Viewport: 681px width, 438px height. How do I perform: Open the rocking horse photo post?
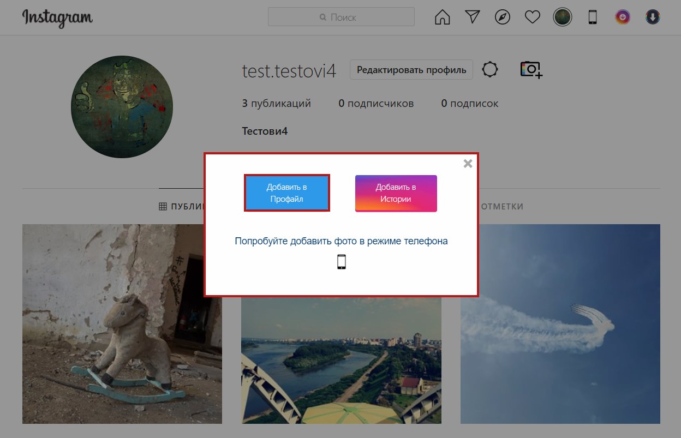(x=122, y=324)
